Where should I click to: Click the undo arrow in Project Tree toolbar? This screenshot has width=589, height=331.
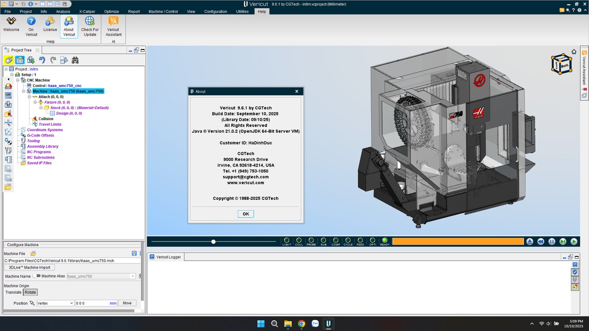[x=42, y=60]
